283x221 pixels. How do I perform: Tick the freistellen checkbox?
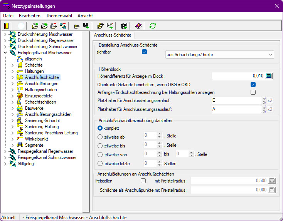[143, 181]
